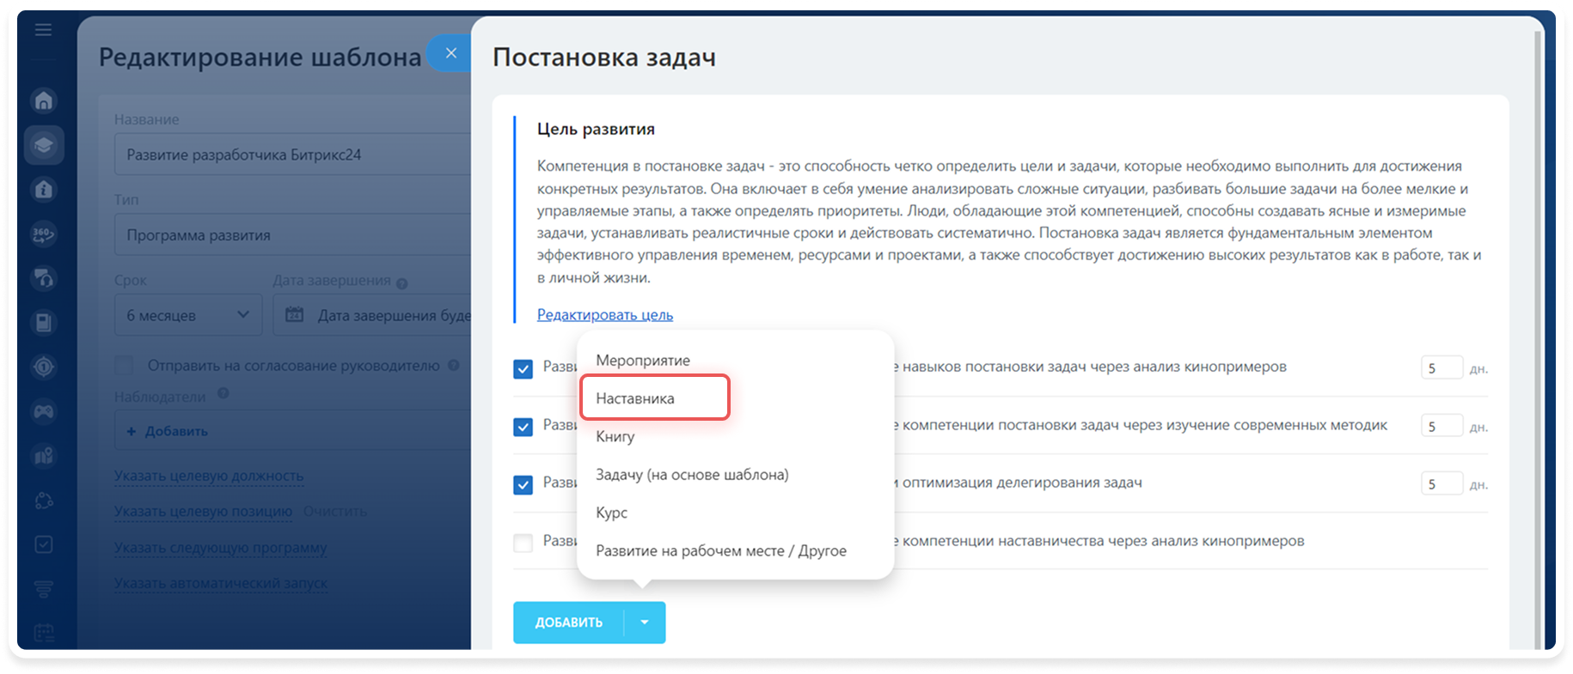Focus the Название field with Развитие разработчика
1573x674 pixels.
click(x=293, y=155)
